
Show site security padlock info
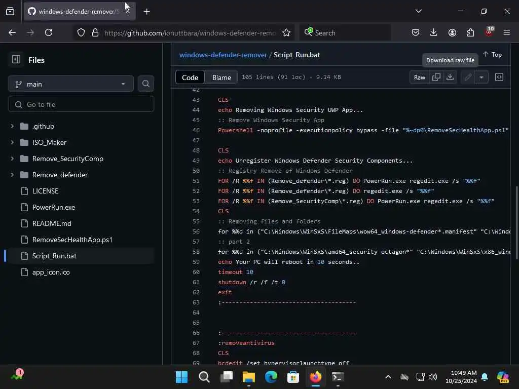(95, 32)
